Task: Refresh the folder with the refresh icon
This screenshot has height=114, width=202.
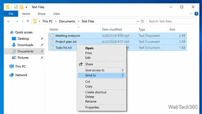Action: tap(142, 21)
